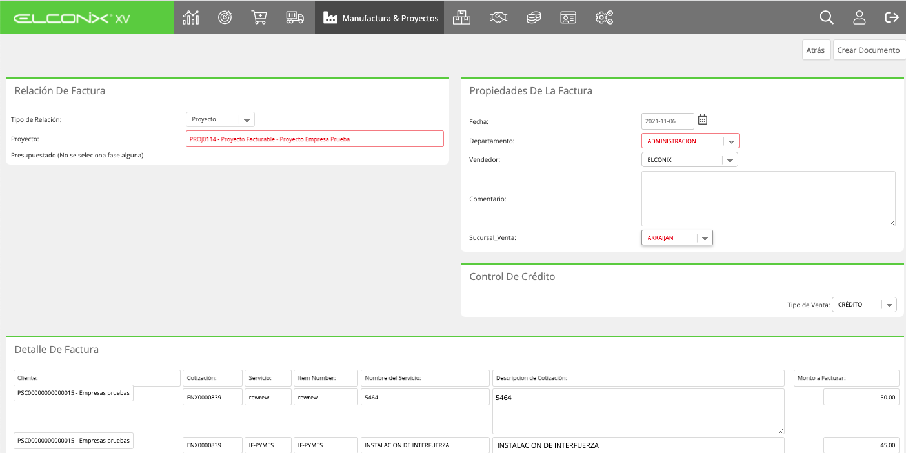The height and width of the screenshot is (453, 906).
Task: Open the ID card module icon
Action: point(568,17)
